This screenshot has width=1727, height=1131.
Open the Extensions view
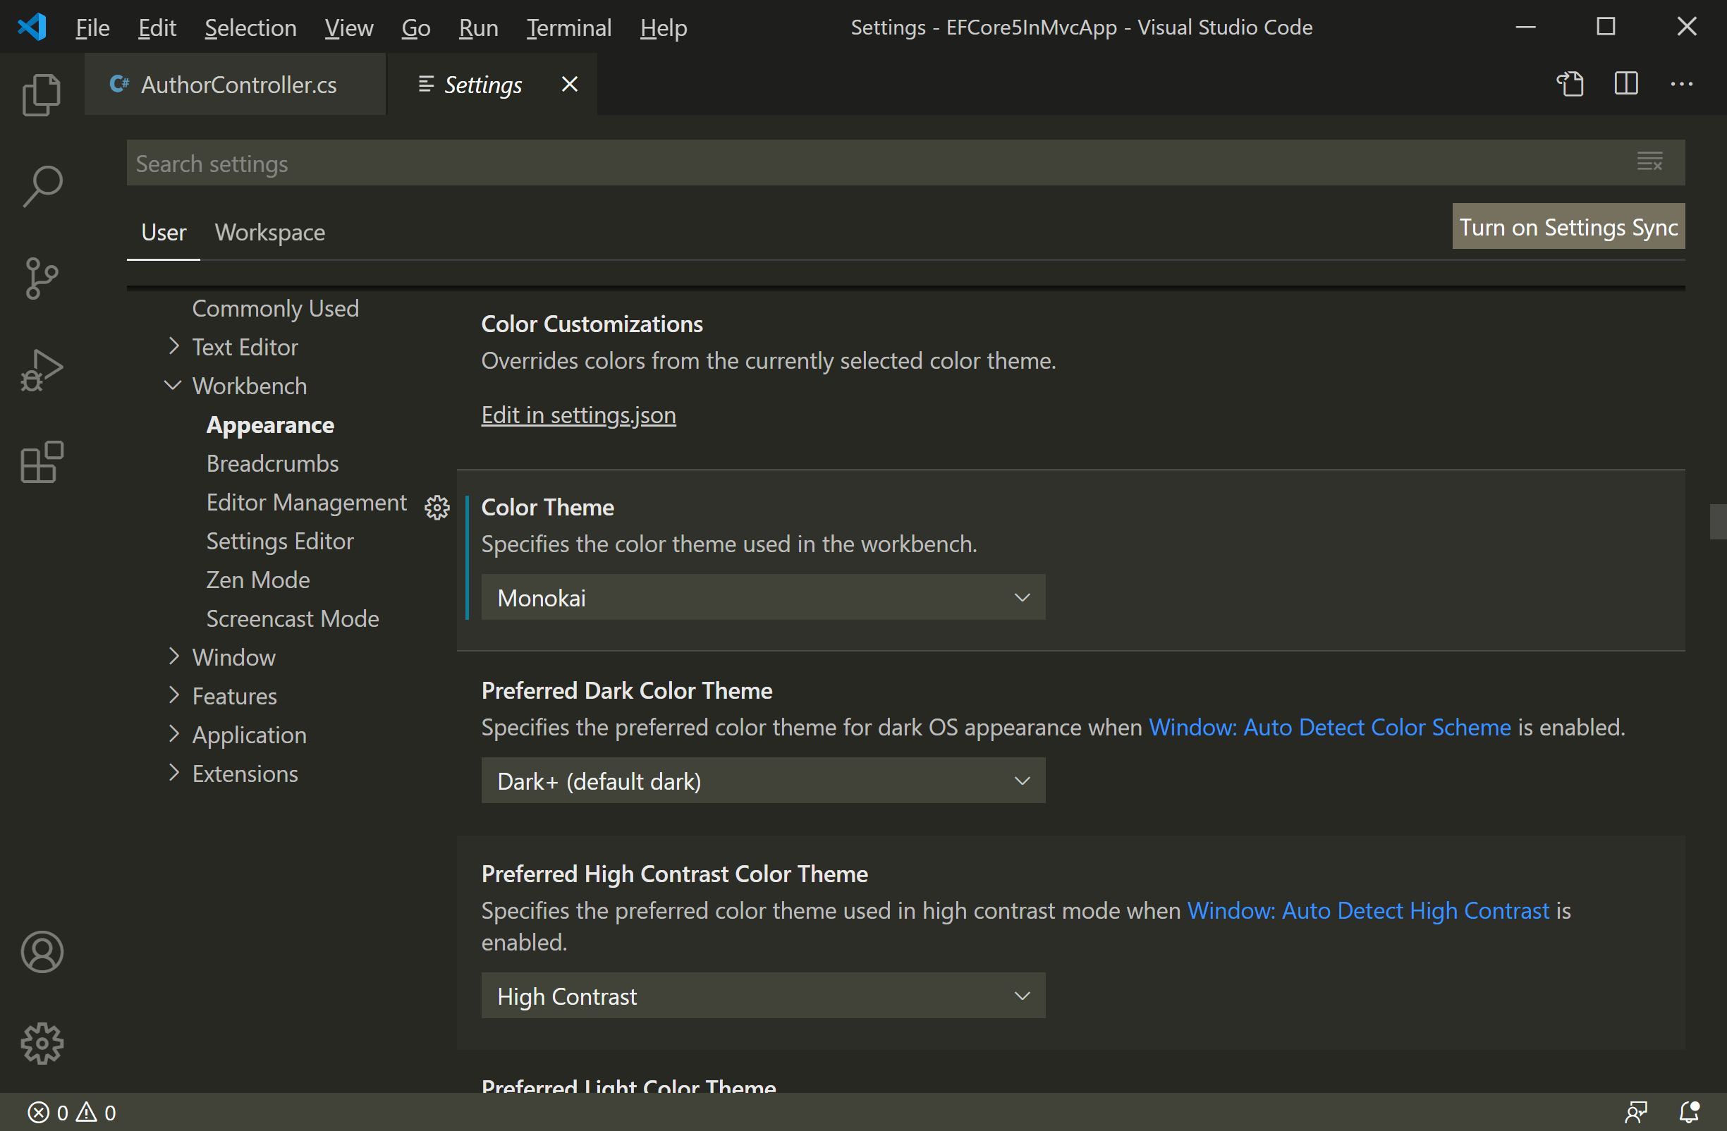(x=42, y=462)
